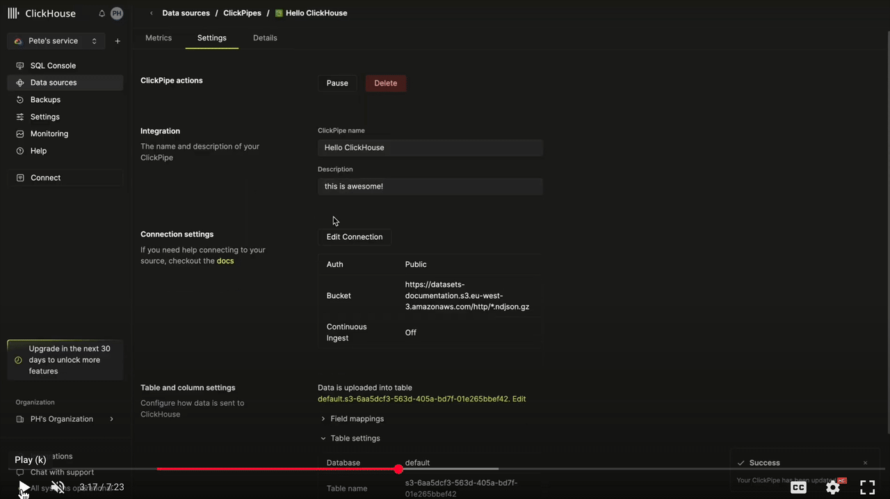
Task: Click the video progress scrubber handle
Action: (398, 469)
